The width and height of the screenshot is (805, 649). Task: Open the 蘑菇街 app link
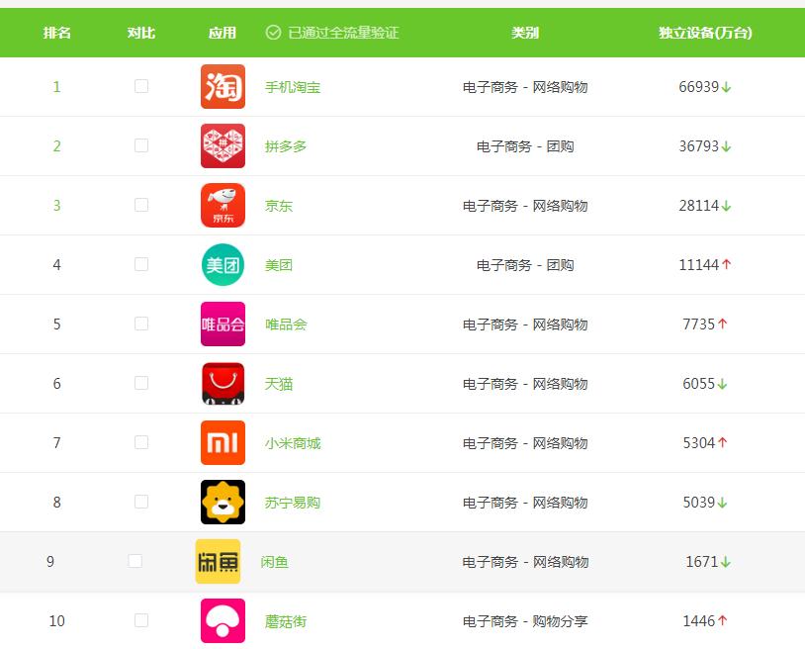[284, 620]
